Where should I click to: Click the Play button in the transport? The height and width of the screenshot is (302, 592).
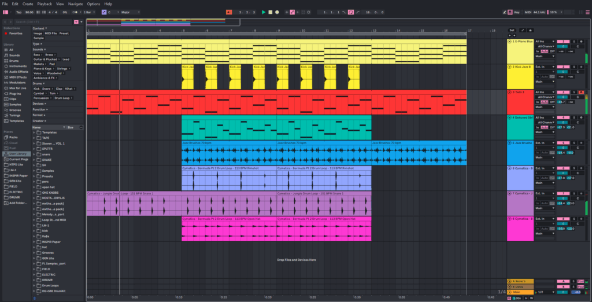[x=264, y=12]
